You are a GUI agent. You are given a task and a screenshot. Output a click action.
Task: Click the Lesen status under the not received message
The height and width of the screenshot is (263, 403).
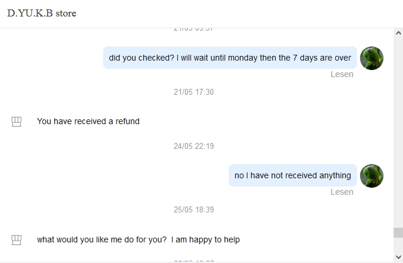(342, 192)
